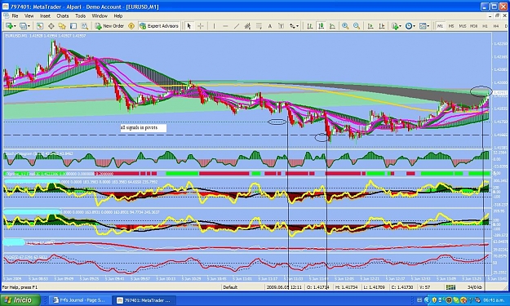Image resolution: width=510 pixels, height=306 pixels.
Task: Click the taskbar clock 06:41 a.m.
Action: coord(494,300)
